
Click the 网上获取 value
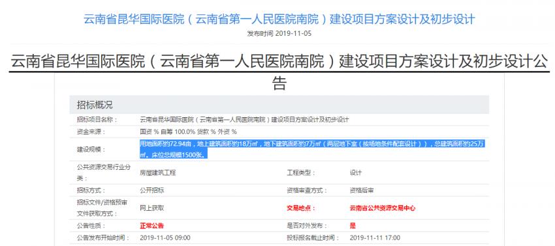click(152, 208)
